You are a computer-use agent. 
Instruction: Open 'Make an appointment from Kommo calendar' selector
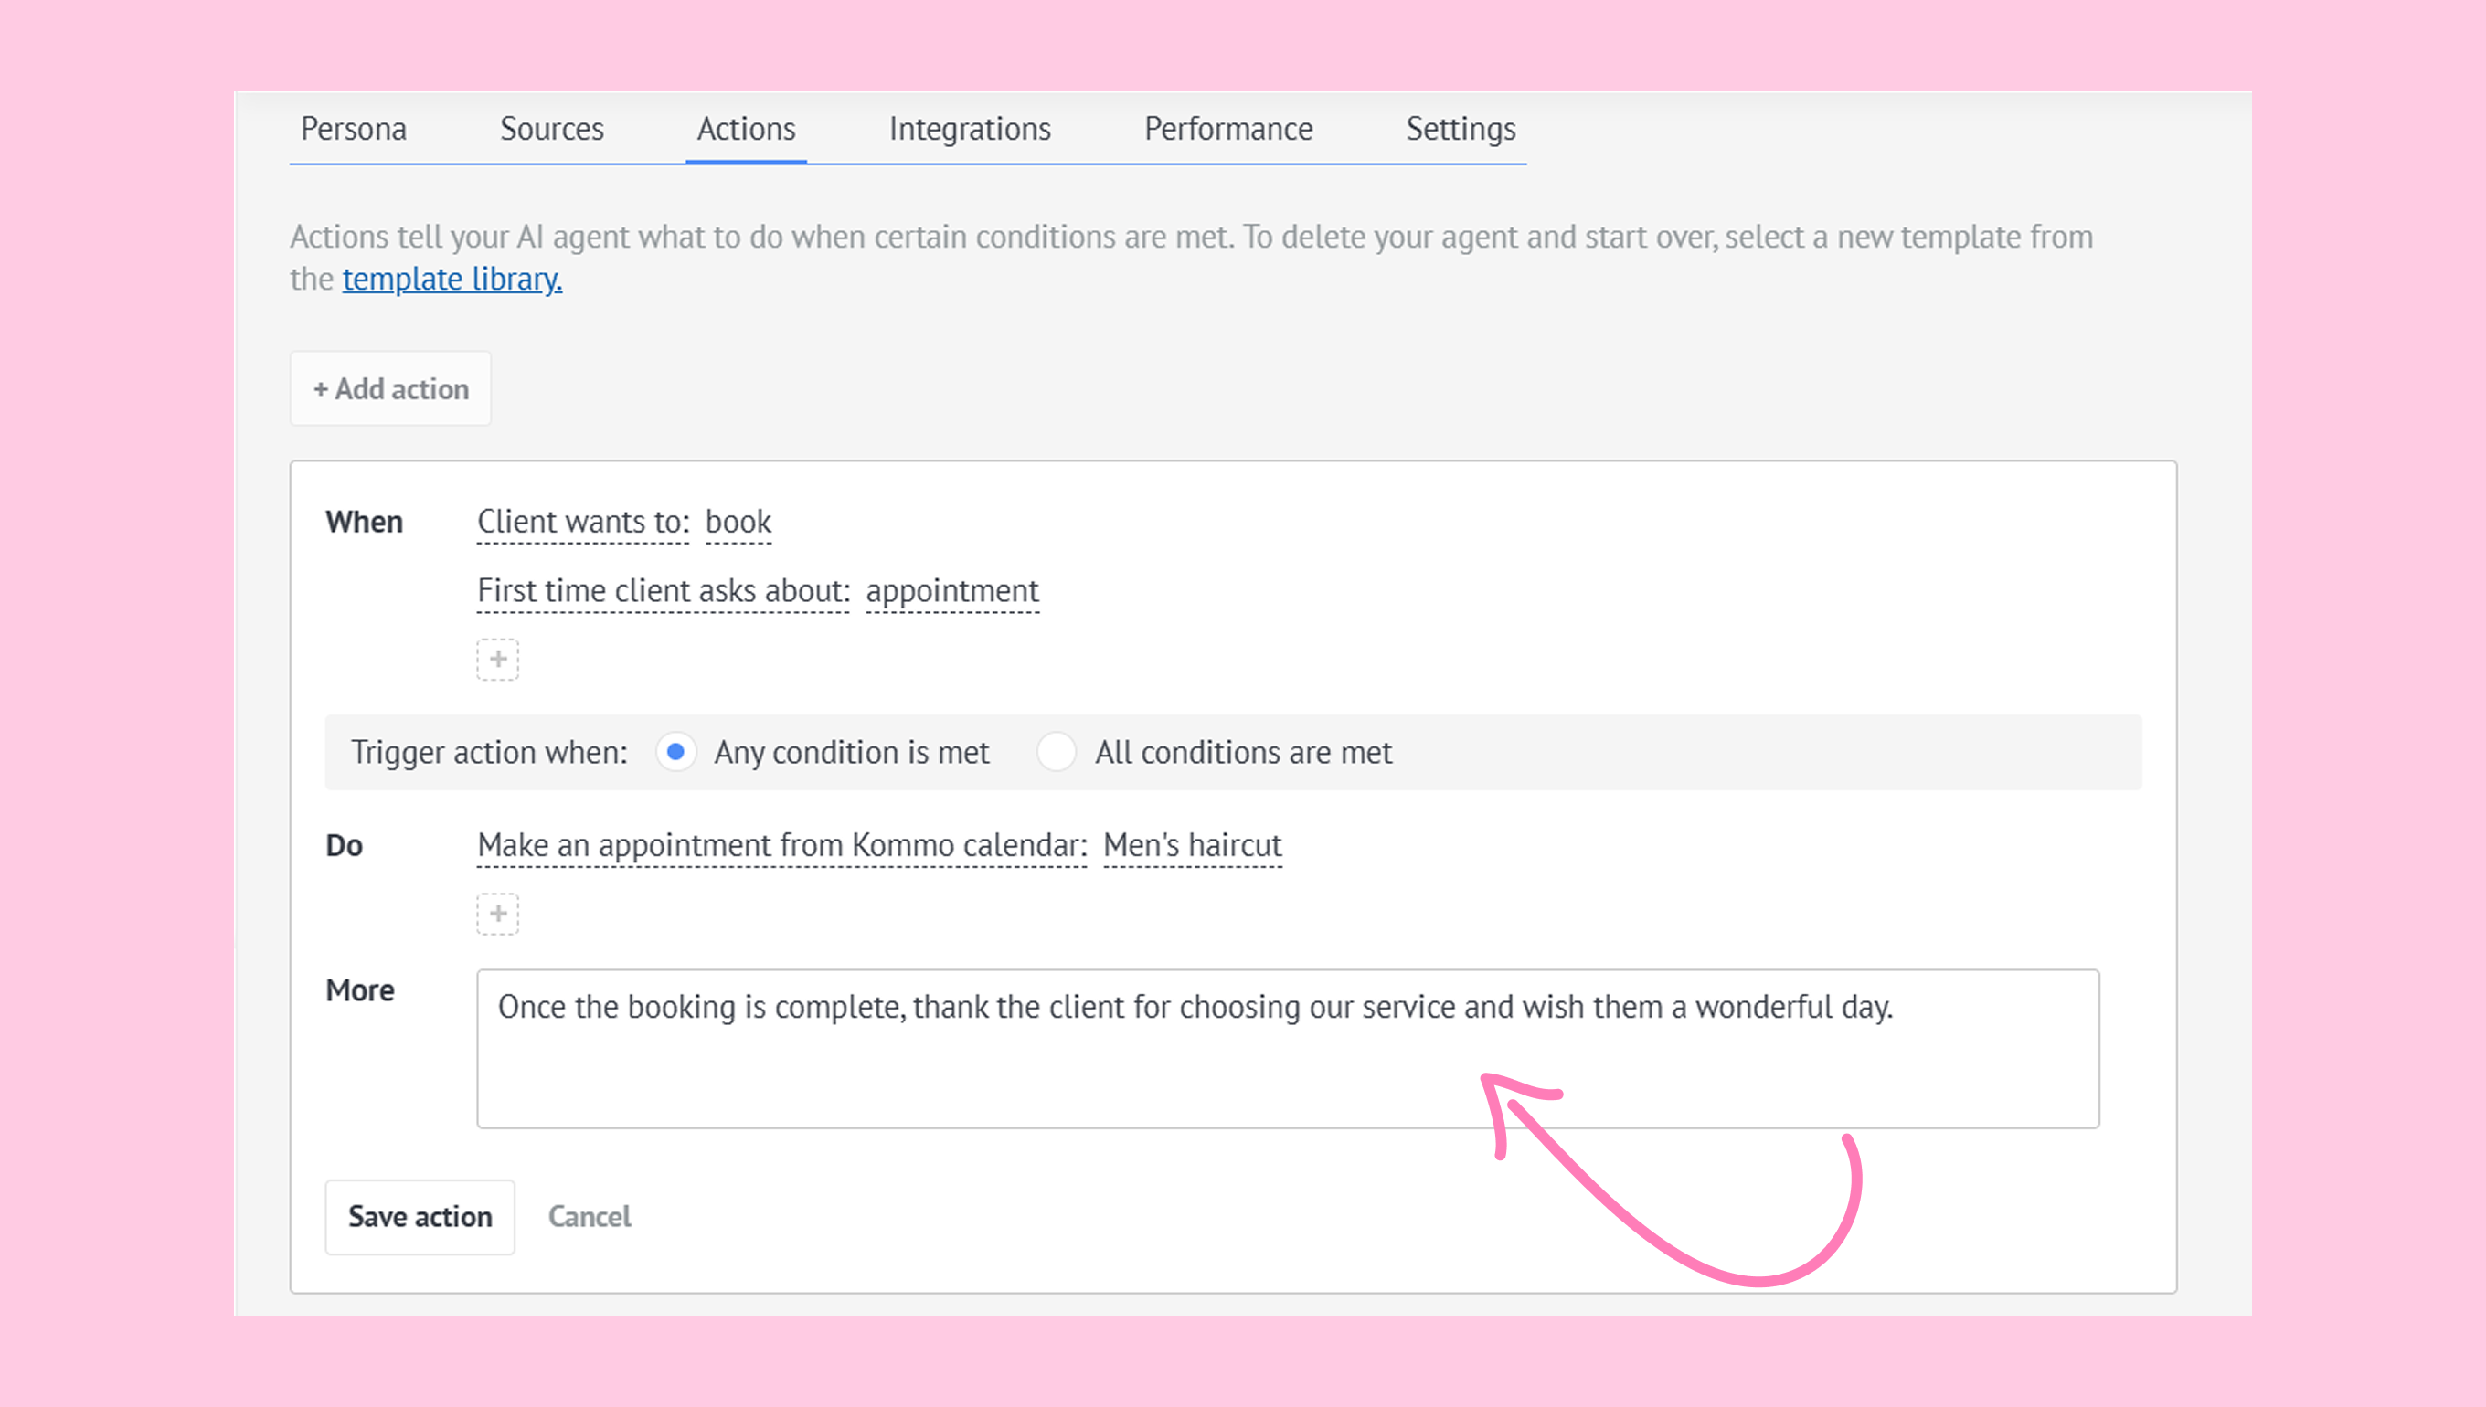(782, 845)
